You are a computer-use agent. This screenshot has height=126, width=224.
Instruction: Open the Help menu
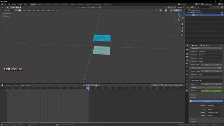tap(26, 4)
